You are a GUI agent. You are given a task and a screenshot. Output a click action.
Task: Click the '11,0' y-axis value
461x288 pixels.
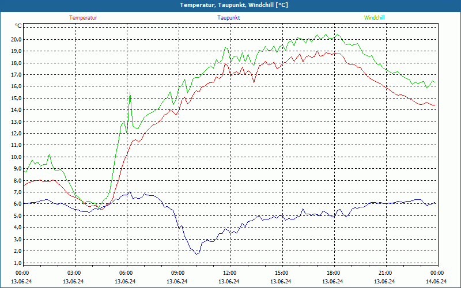(x=17, y=145)
